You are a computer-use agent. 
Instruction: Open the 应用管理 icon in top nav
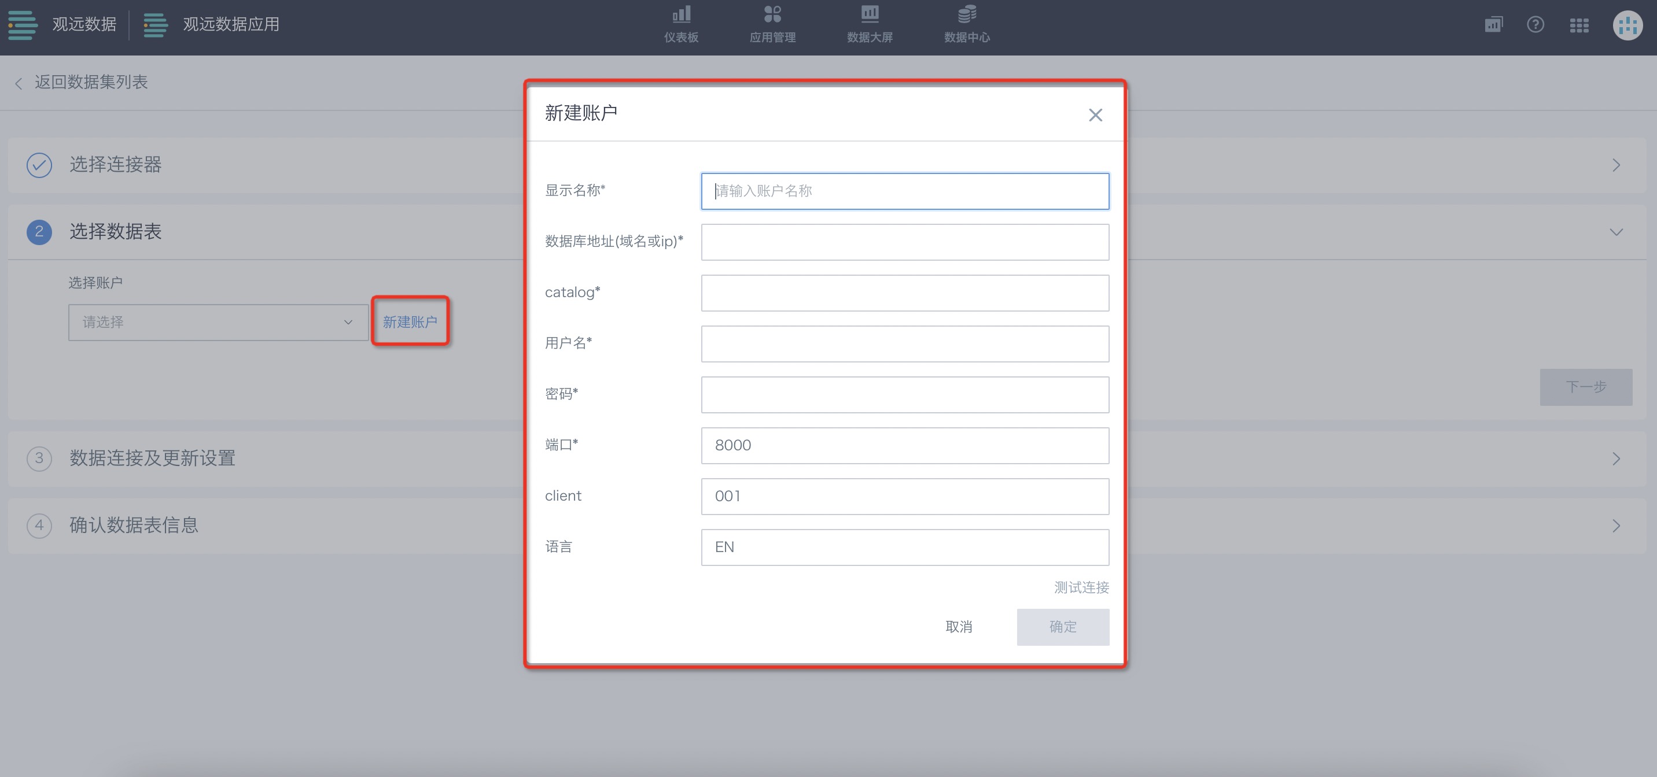pyautogui.click(x=772, y=14)
